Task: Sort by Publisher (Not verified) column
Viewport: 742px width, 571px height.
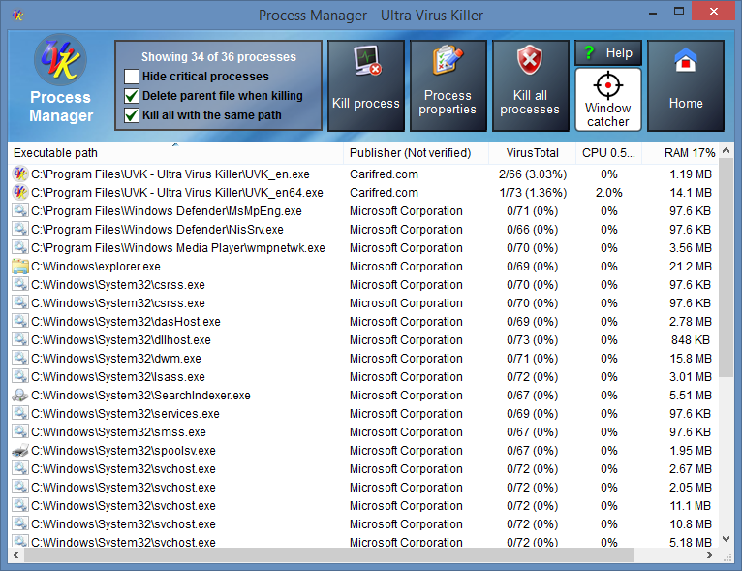Action: click(416, 153)
